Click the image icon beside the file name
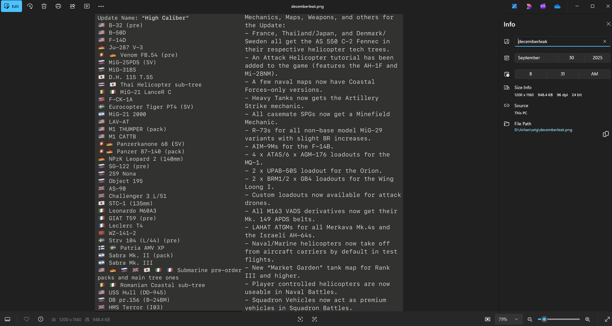Viewport: 612px width, 326px height. coord(507,41)
